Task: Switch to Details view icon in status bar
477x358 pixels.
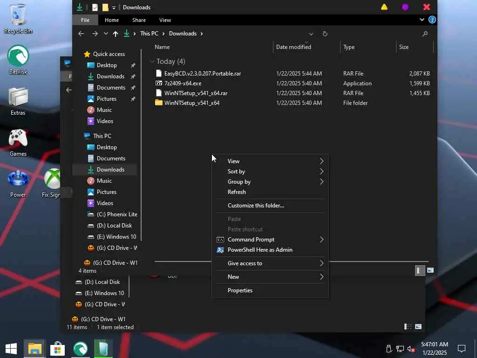Action: point(420,270)
